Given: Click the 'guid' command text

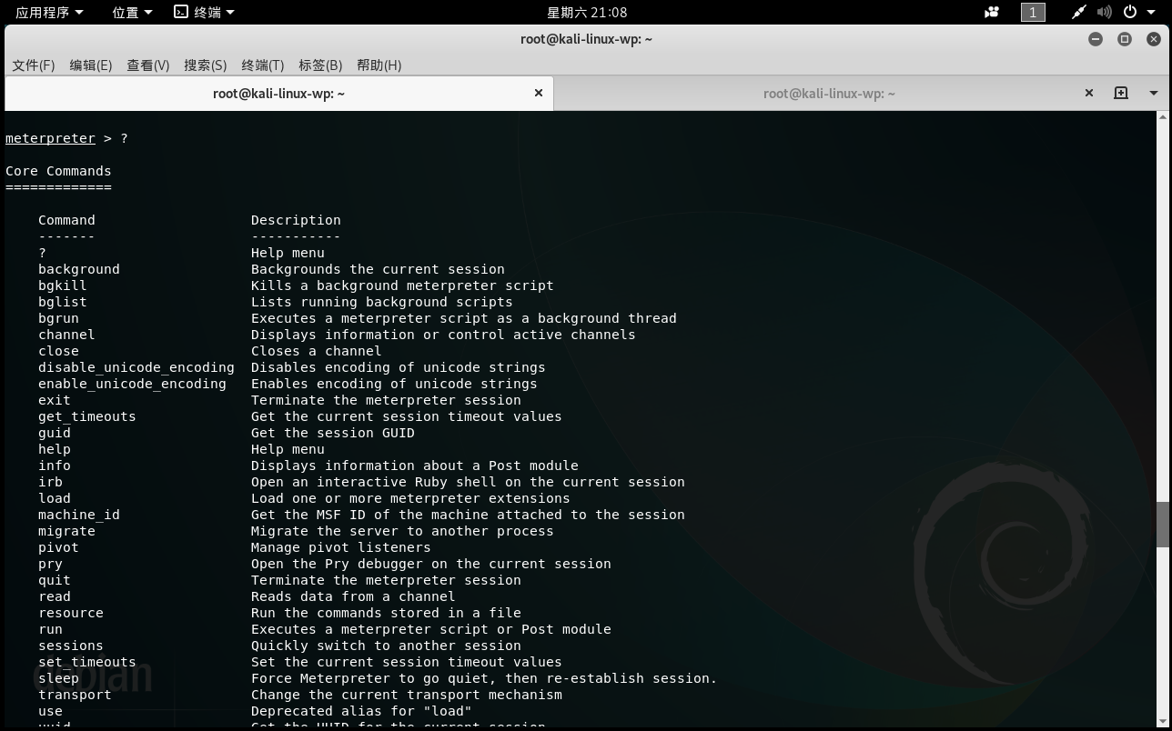Looking at the screenshot, I should coord(55,433).
